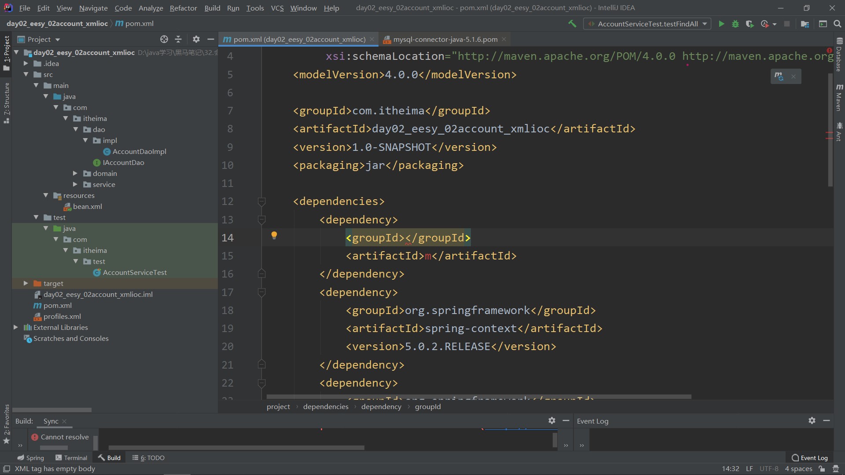Click the yellow light bulb intention icon
Image resolution: width=845 pixels, height=475 pixels.
click(274, 235)
